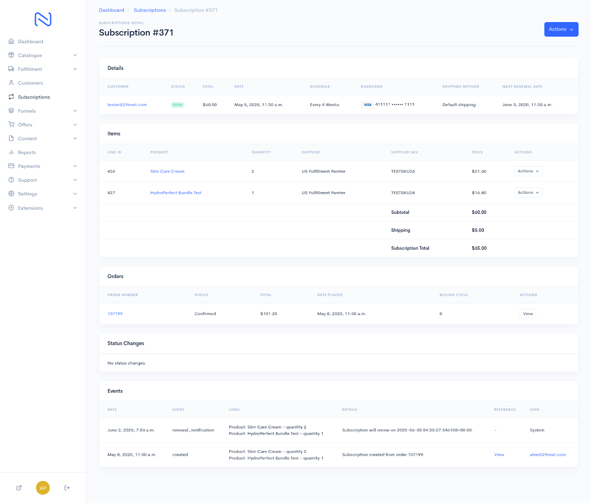591x503 pixels.
Task: Click the Extensions plus circle icon
Action: click(x=11, y=208)
